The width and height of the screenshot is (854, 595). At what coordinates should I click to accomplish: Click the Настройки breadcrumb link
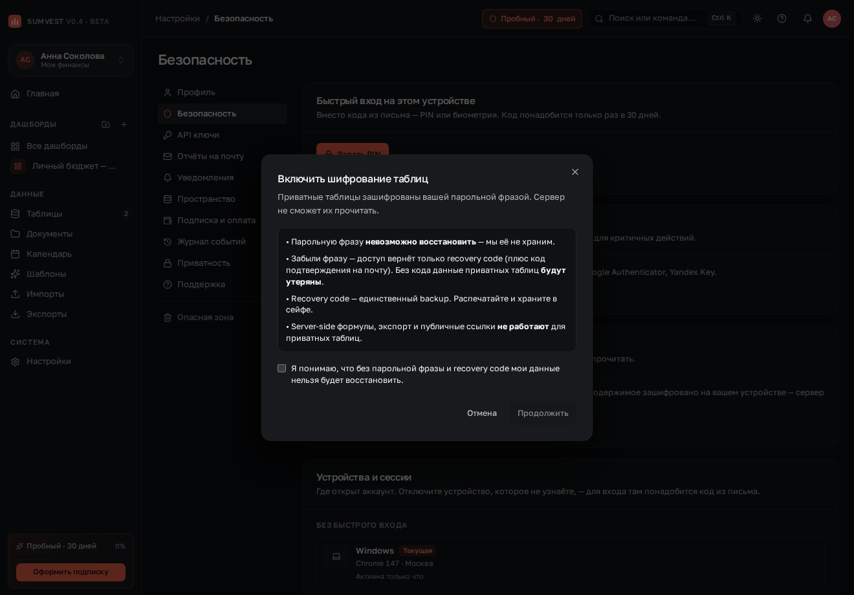(x=177, y=18)
